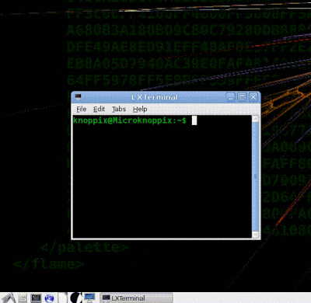Select the LXTerminal taskbar button
Image resolution: width=311 pixels, height=303 pixels.
tap(137, 298)
